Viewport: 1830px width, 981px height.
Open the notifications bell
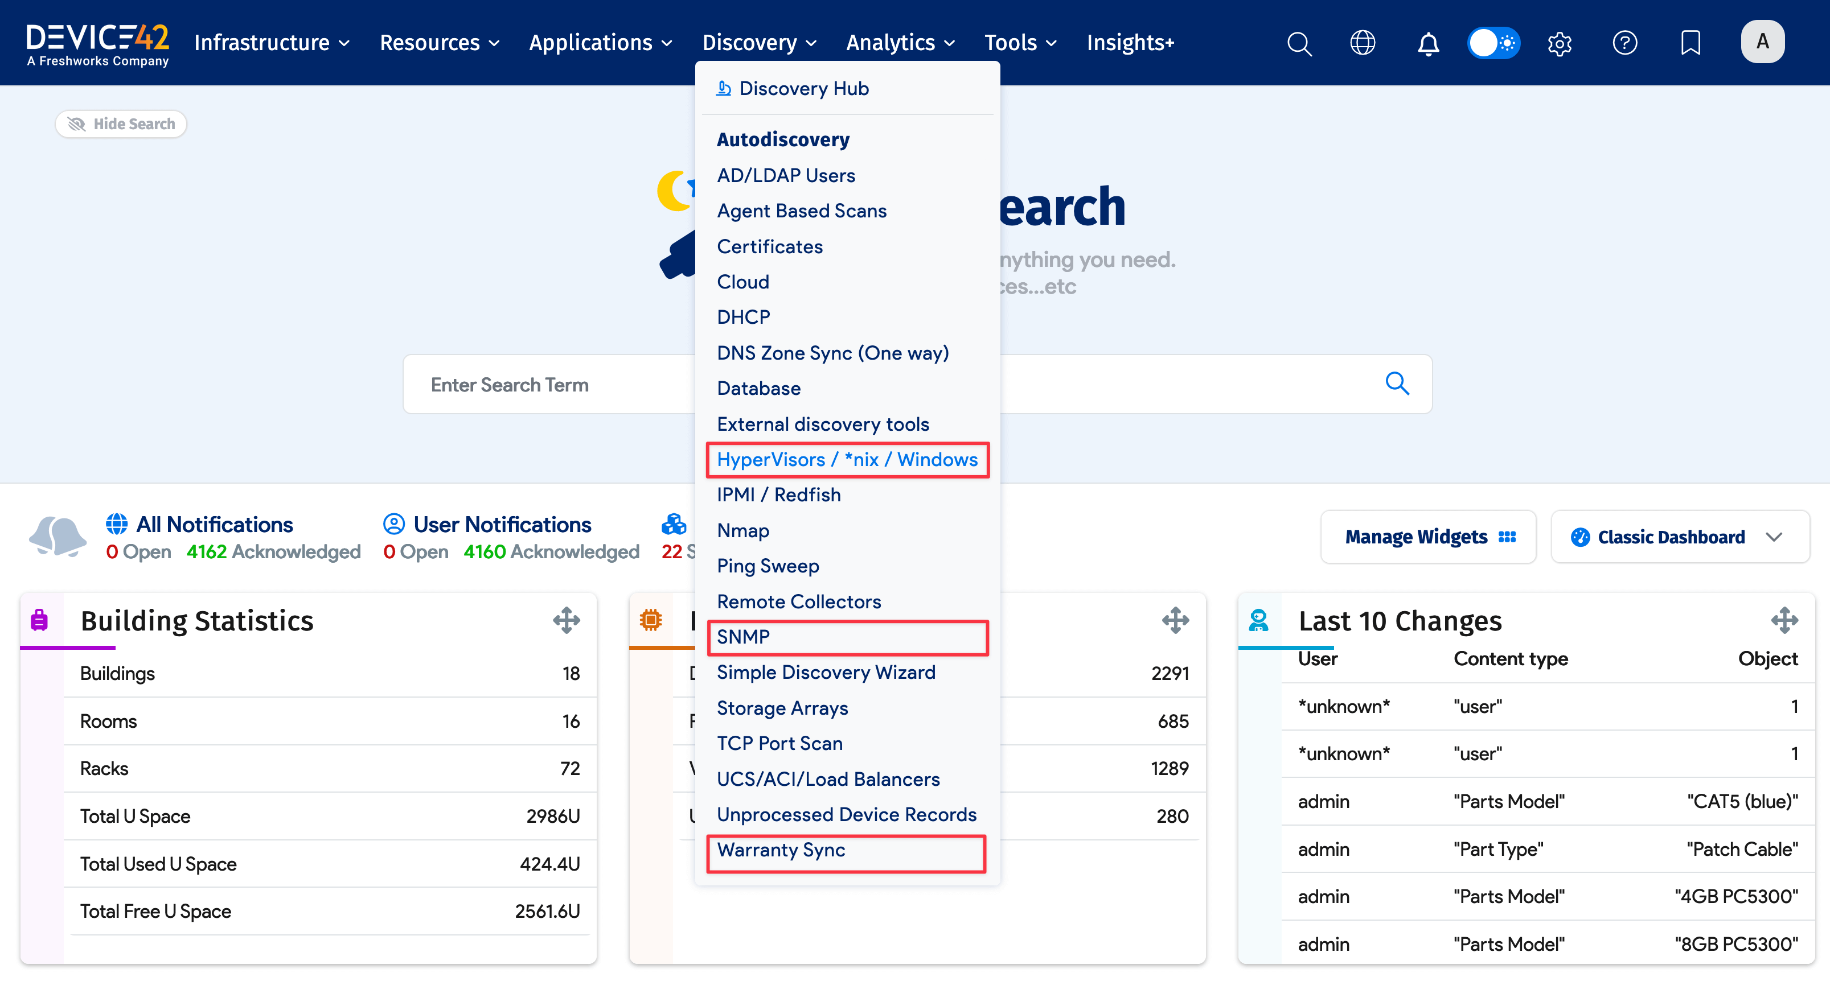click(x=1428, y=44)
